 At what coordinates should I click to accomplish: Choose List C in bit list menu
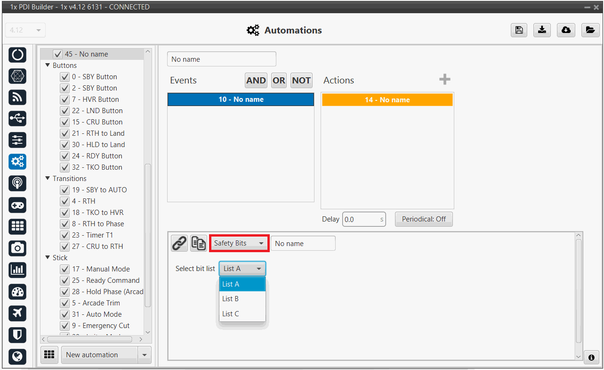tap(231, 314)
